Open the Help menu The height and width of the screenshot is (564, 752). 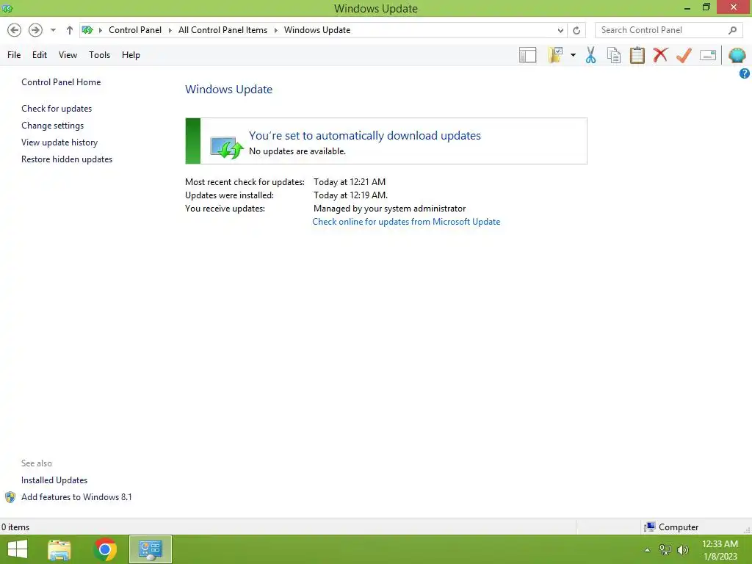[131, 55]
